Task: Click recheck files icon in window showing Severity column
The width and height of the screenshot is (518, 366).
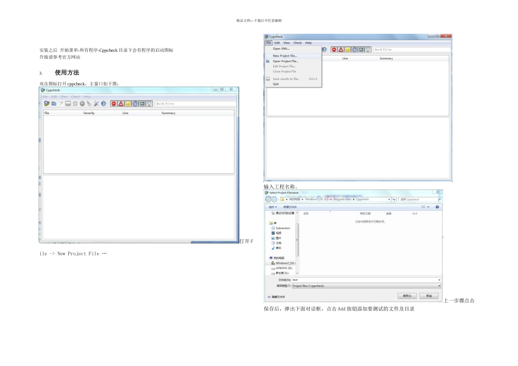Action: [75, 103]
